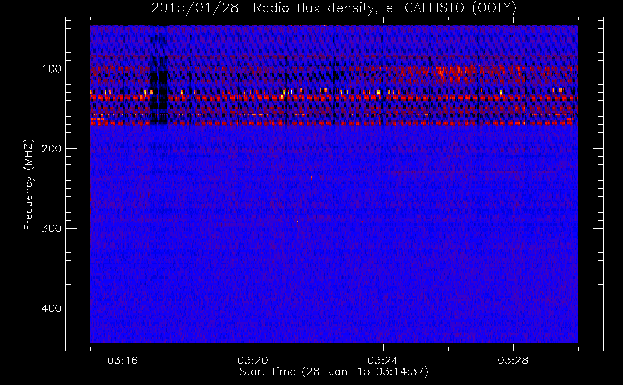Click the 03:20 time tick label
The image size is (623, 385).
(253, 361)
